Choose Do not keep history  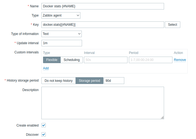click(x=58, y=81)
